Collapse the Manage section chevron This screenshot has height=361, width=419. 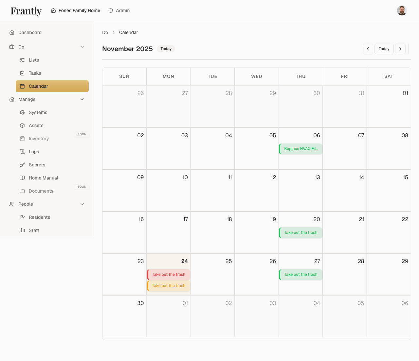tap(82, 99)
